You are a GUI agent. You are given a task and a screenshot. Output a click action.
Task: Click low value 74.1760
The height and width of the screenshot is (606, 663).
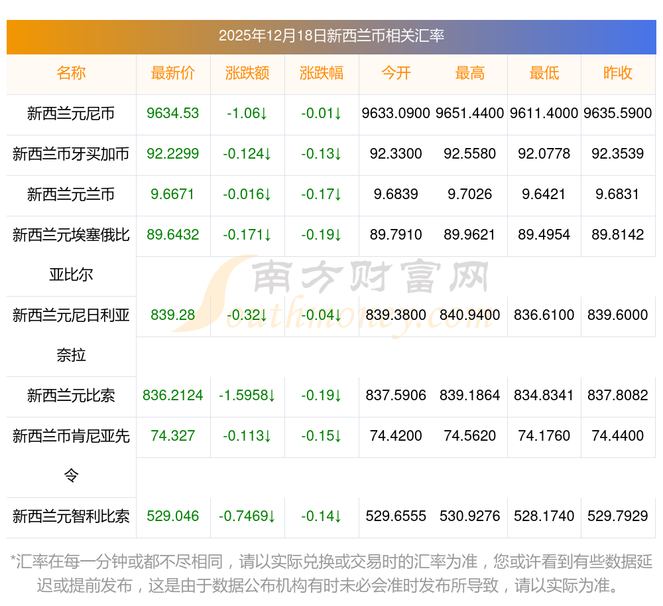point(544,435)
